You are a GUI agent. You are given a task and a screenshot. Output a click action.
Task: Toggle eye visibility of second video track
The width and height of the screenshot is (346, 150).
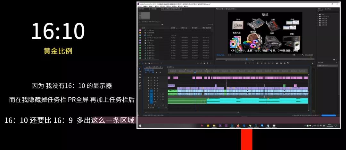(157, 80)
